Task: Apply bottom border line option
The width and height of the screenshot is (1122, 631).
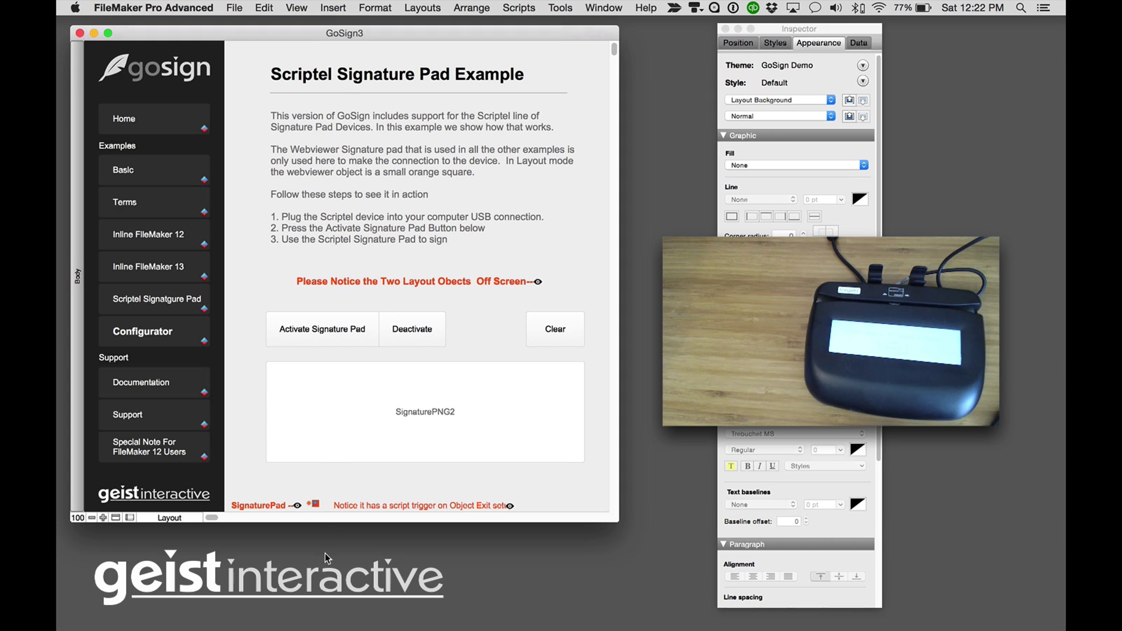Action: [x=794, y=216]
